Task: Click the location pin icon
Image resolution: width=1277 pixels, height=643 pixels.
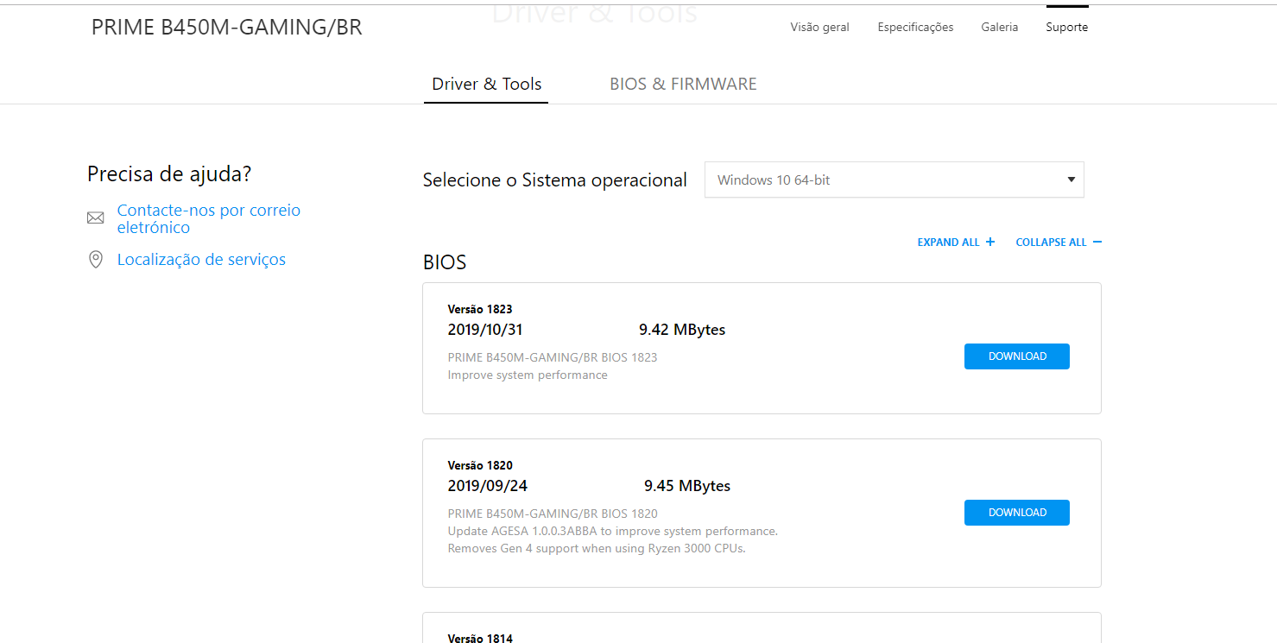Action: click(95, 260)
